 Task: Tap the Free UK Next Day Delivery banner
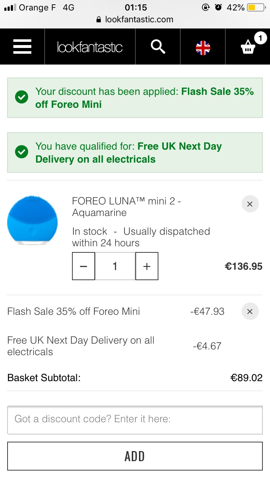(135, 153)
